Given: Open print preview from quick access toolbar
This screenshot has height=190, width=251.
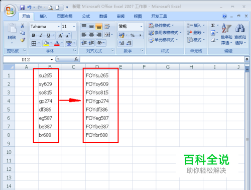Looking at the screenshot, I should pos(50,8).
